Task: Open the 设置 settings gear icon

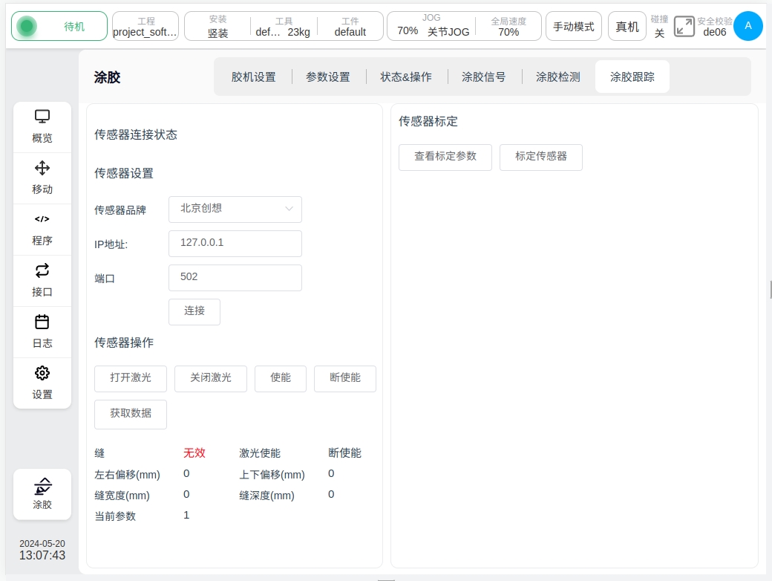Action: point(42,374)
